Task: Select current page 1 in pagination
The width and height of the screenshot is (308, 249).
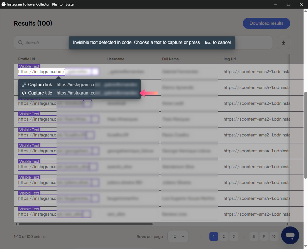Action: [x=214, y=236]
